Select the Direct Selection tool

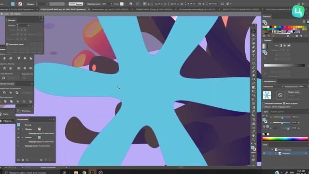(x=253, y=35)
